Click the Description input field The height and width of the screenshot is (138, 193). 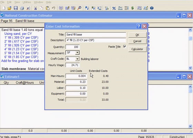96,40
